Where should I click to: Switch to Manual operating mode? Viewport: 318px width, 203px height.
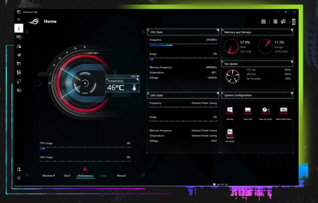121,175
